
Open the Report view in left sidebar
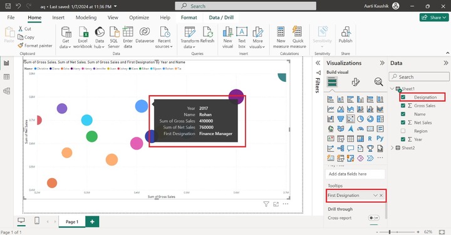click(6, 63)
